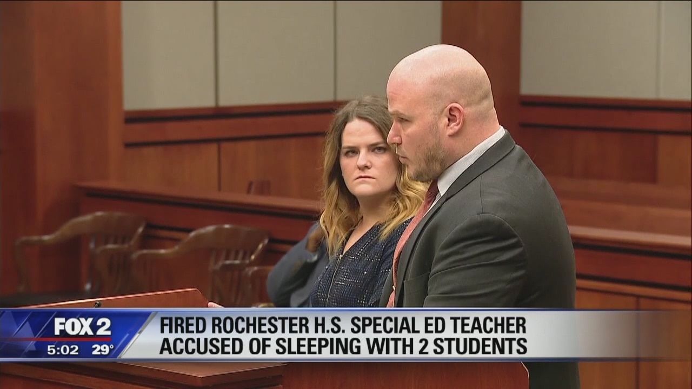
Task: Click the 29° temperature reading
Action: pos(102,350)
